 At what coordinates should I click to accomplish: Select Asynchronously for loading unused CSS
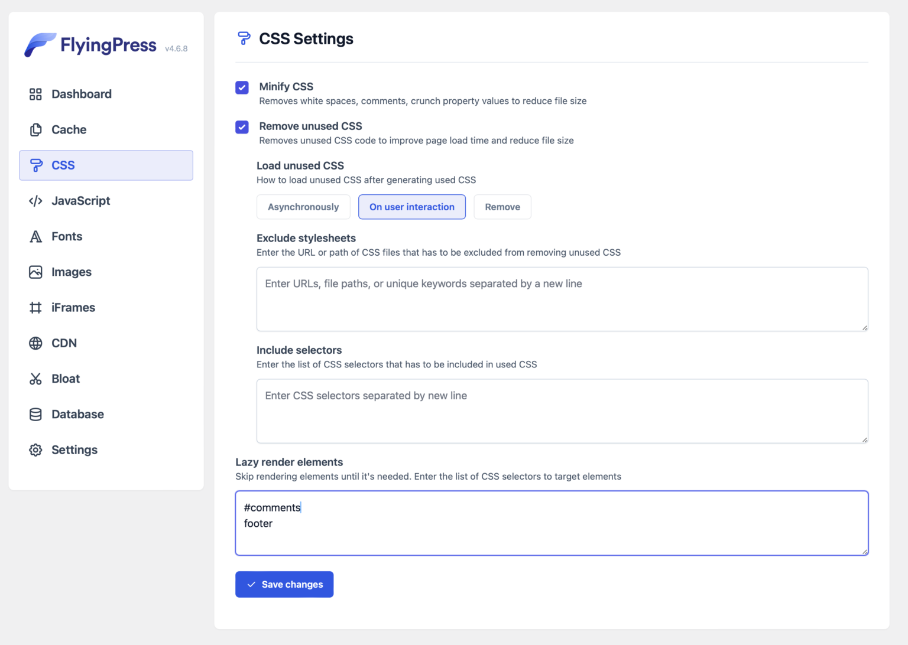point(303,207)
